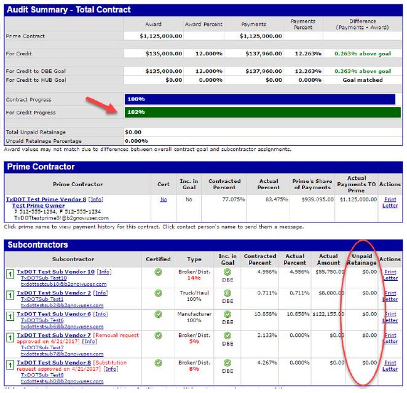This screenshot has height=393, width=407.
Task: Click the green For Credit Progress bar
Action: tap(263, 112)
